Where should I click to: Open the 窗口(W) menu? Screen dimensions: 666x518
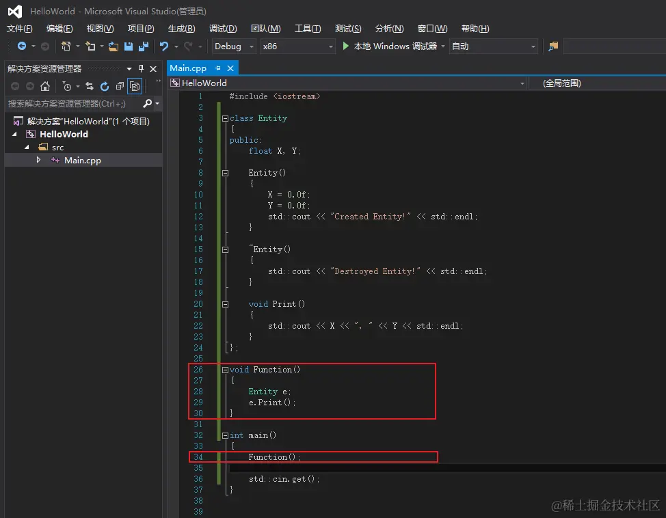point(432,29)
